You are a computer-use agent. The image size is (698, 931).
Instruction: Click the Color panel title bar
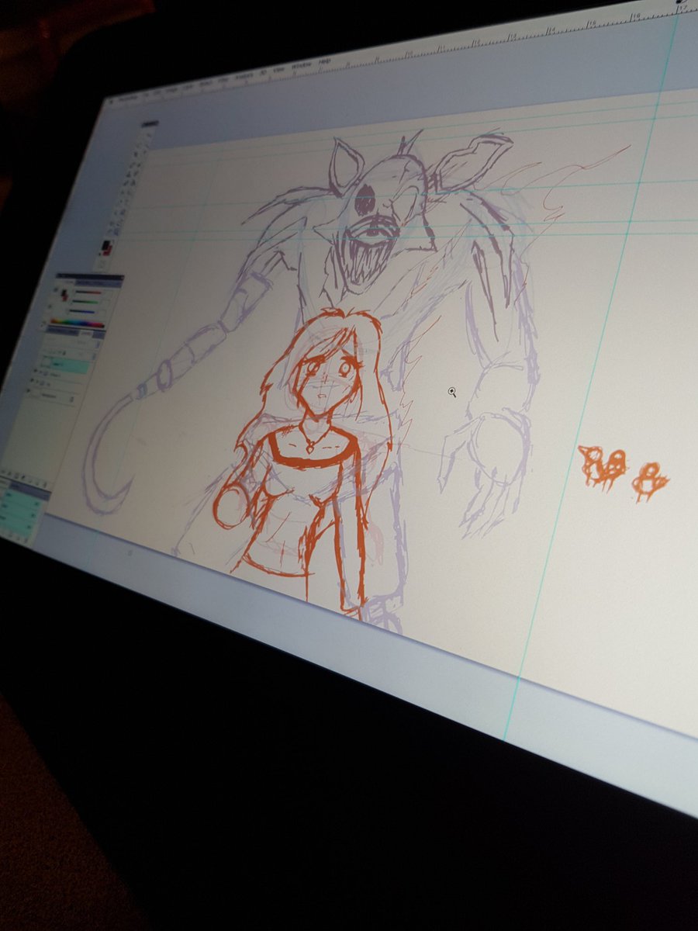point(90,276)
